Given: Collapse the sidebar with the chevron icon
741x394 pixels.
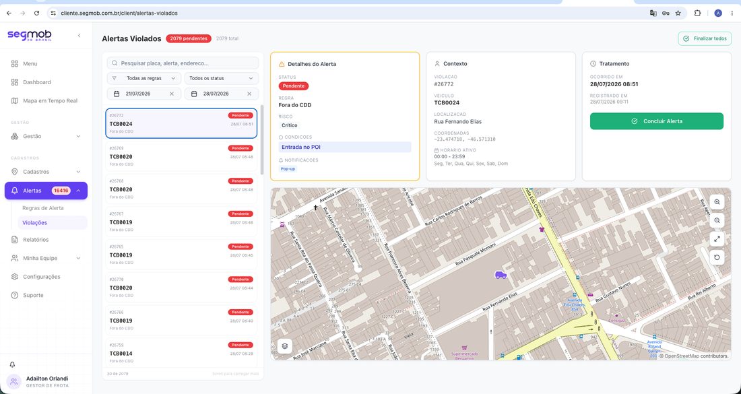Looking at the screenshot, I should coord(79,36).
